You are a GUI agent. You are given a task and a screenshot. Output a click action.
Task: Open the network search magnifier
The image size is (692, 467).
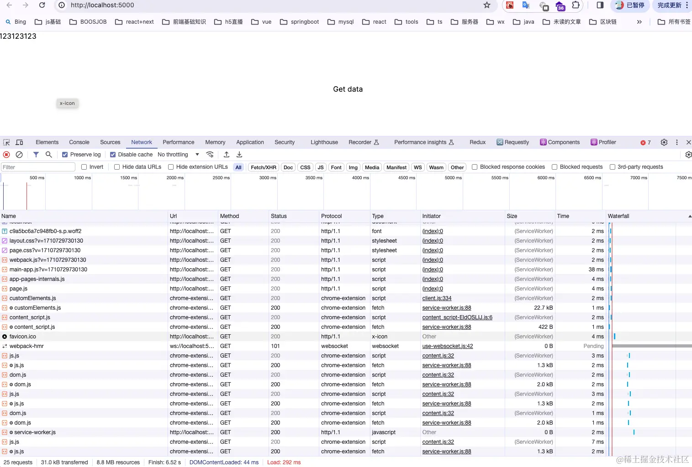[48, 155]
